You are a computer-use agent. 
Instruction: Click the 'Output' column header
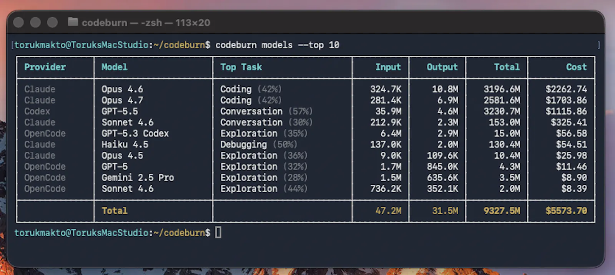click(x=442, y=67)
